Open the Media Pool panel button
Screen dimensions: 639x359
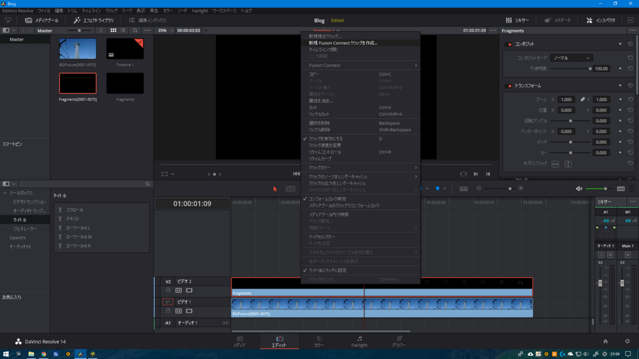click(41, 21)
